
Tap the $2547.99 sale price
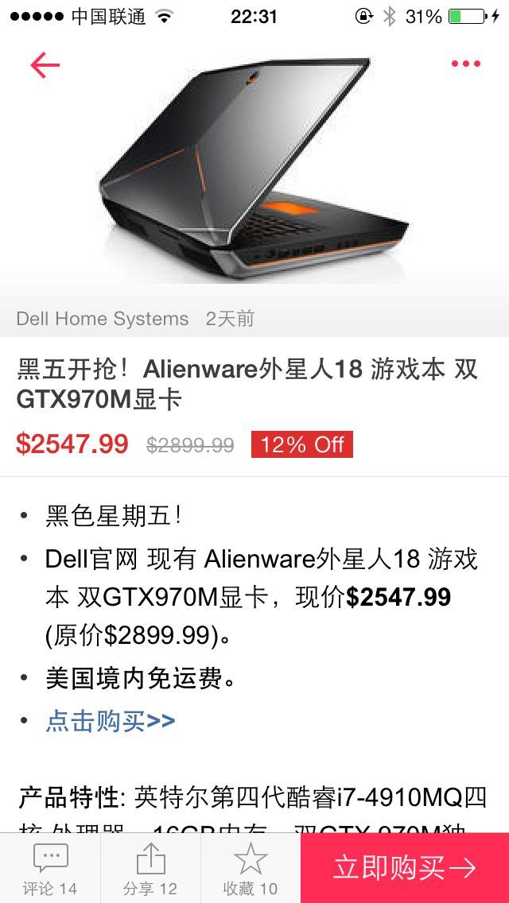(72, 444)
